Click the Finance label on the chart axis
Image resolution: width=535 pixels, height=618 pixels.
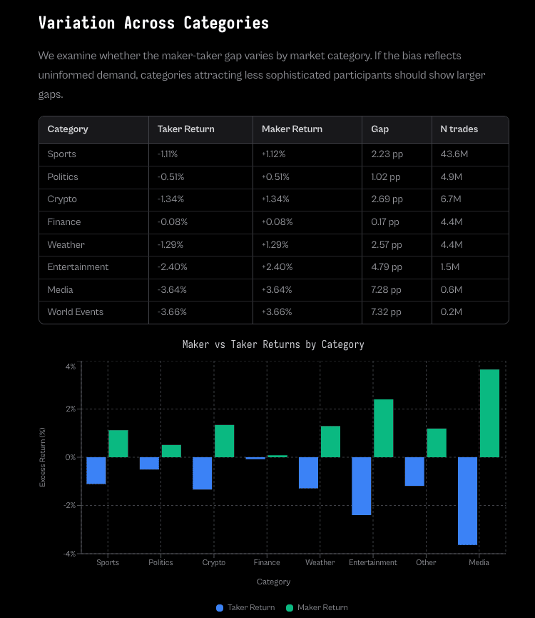pyautogui.click(x=267, y=562)
